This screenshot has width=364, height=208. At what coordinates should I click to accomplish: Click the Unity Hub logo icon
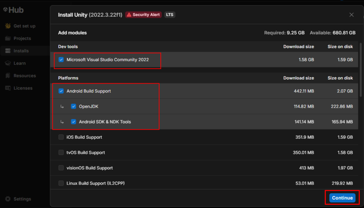coord(5,10)
